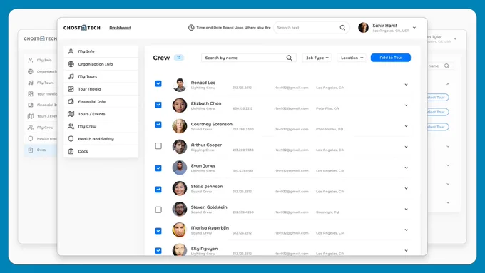485x273 pixels.
Task: Click the top Search text field
Action: pos(312,28)
